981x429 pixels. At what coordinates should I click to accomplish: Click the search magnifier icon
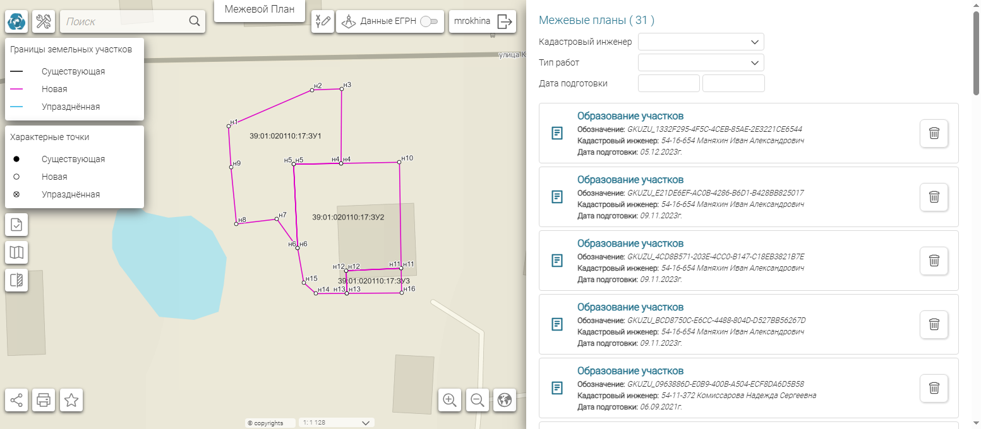tap(195, 21)
